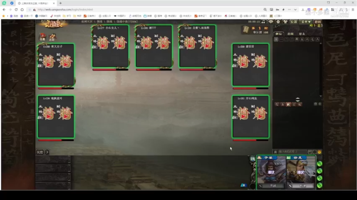Click the red time bar under 潇777 player
The image size is (357, 200).
pyautogui.click(x=154, y=70)
